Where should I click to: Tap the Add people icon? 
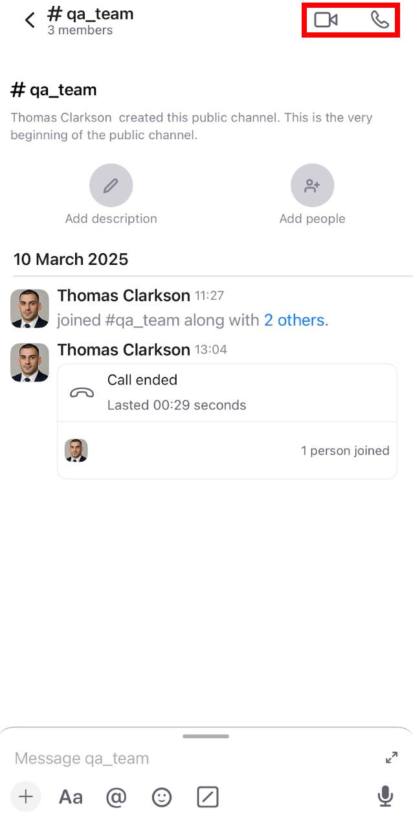click(x=313, y=185)
